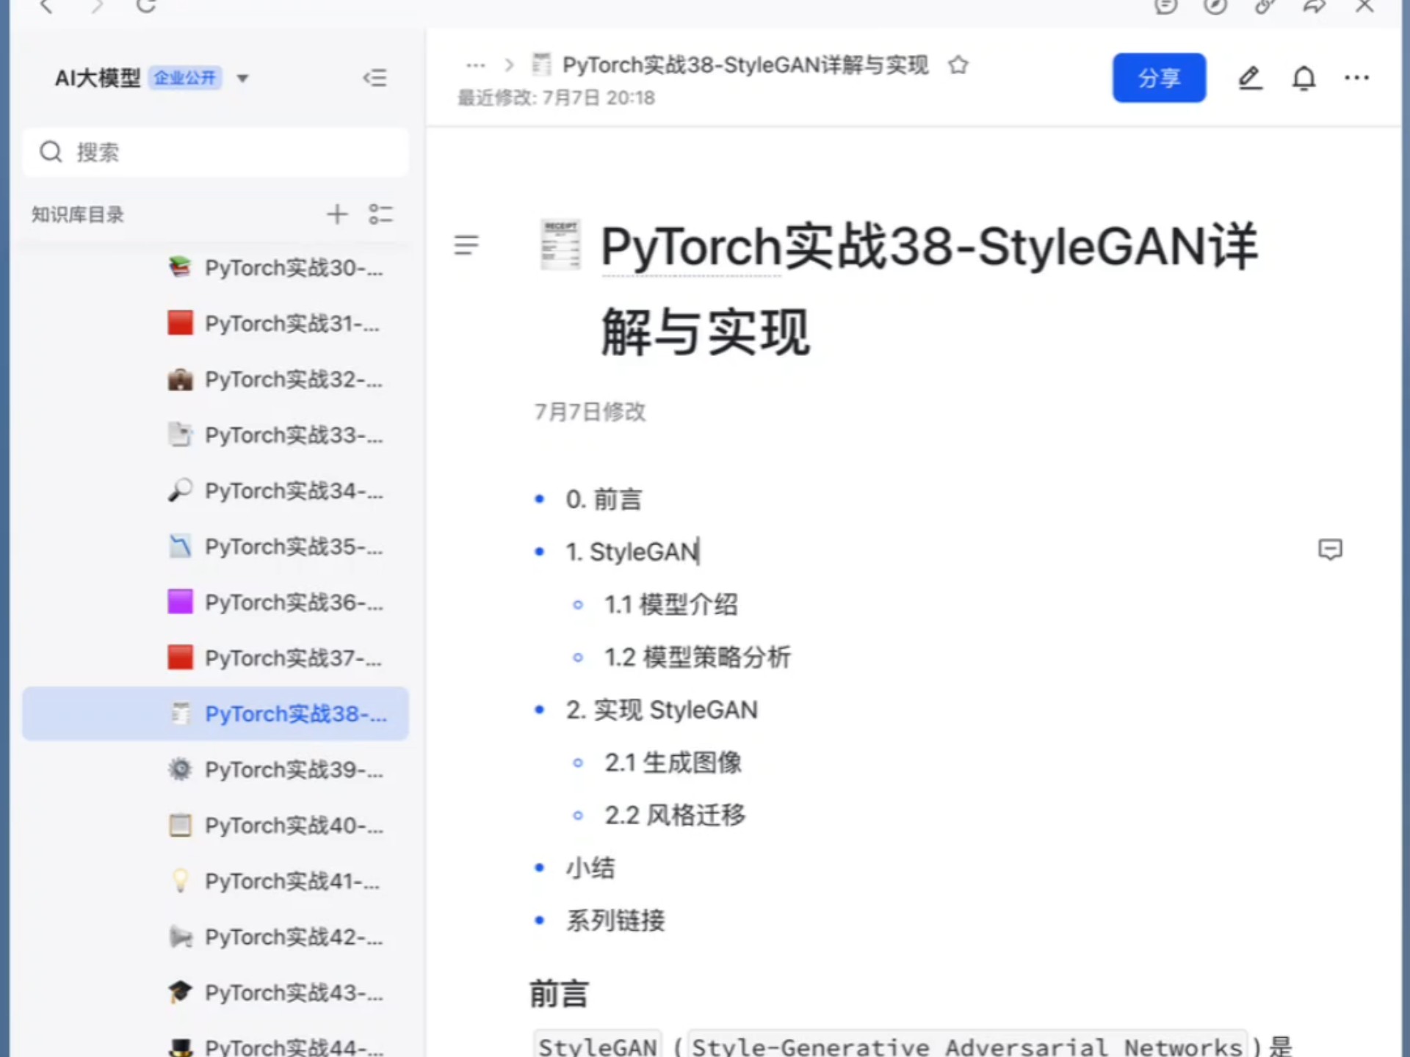Viewport: 1410px width, 1057px height.
Task: Toggle the document outline icon beside title
Action: (466, 244)
